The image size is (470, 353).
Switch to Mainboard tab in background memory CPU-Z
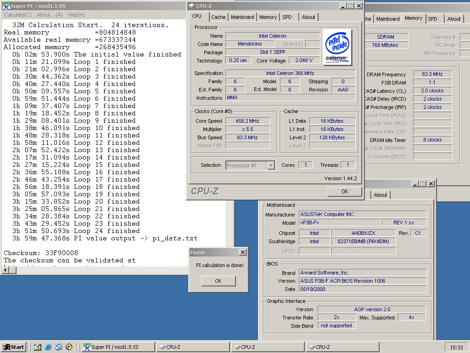(x=387, y=19)
